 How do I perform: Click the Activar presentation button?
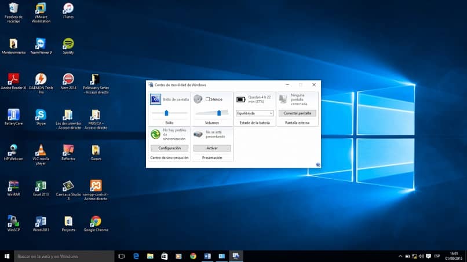[x=211, y=148]
